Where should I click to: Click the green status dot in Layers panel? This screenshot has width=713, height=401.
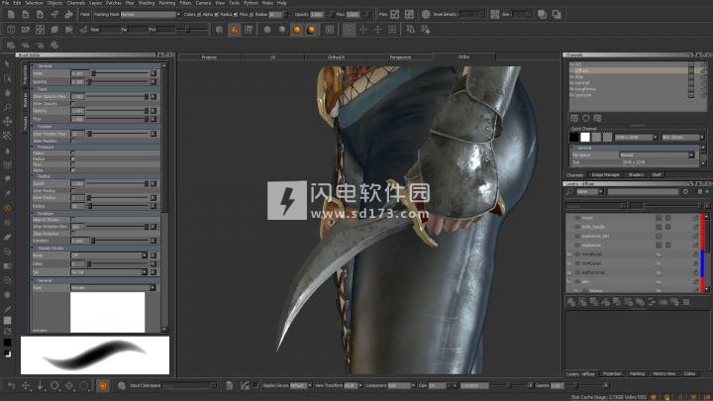(707, 192)
